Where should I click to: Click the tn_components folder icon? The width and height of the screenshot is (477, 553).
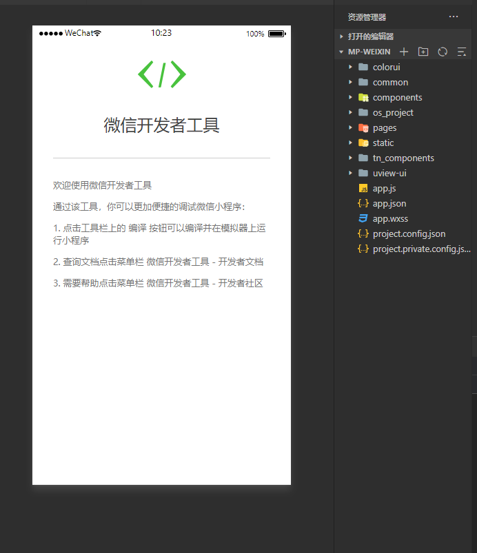[363, 158]
